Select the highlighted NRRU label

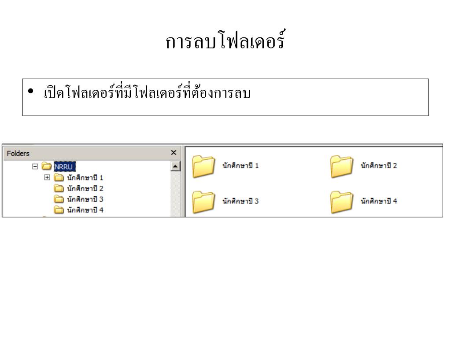coord(65,167)
